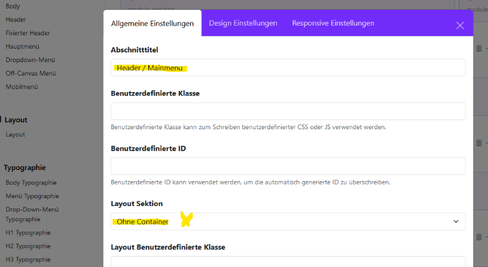
Task: Open Dropdown-Menü sidebar entry
Action: point(30,60)
